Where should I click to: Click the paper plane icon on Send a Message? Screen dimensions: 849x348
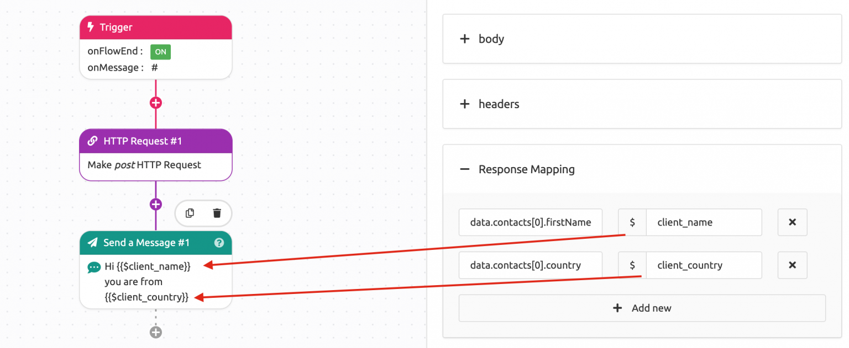(92, 243)
